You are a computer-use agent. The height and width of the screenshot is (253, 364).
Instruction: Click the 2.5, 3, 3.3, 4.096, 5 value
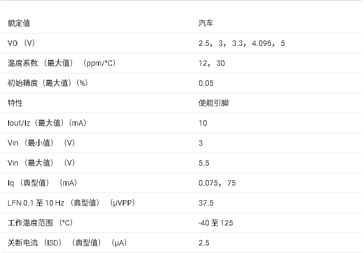coord(242,43)
